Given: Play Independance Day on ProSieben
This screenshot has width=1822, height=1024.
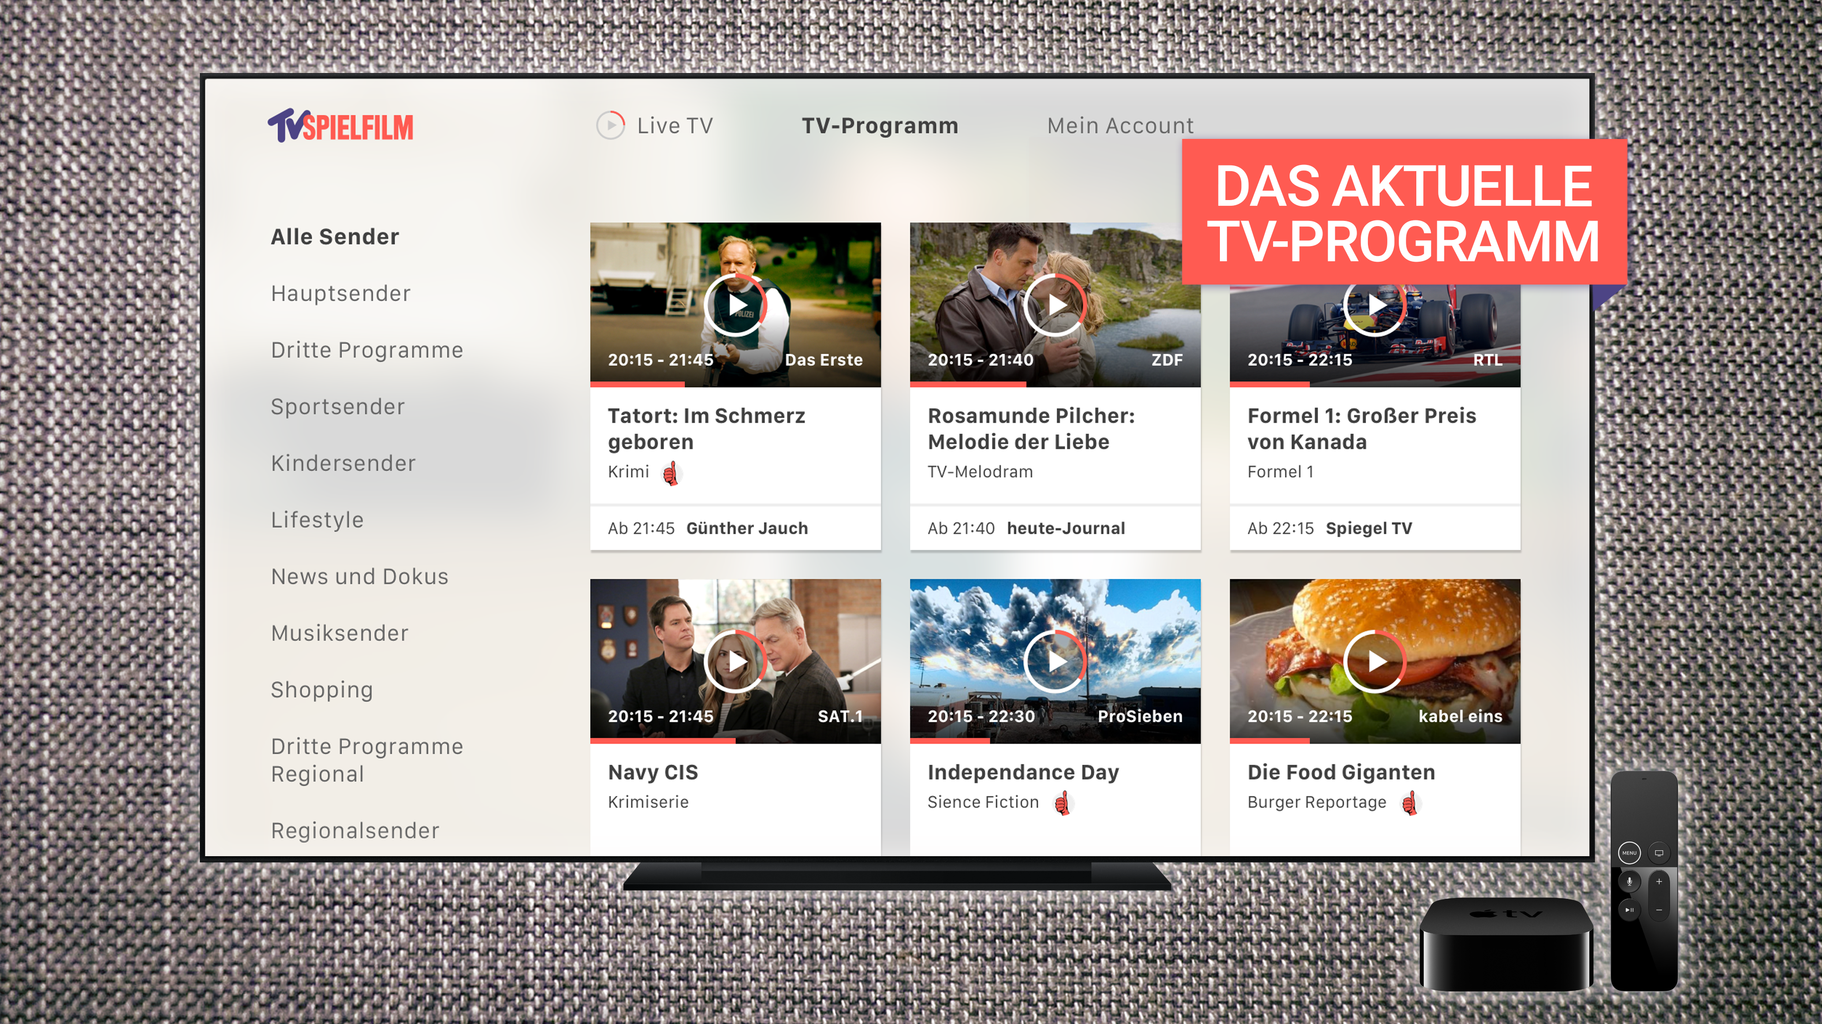Looking at the screenshot, I should 1055,661.
